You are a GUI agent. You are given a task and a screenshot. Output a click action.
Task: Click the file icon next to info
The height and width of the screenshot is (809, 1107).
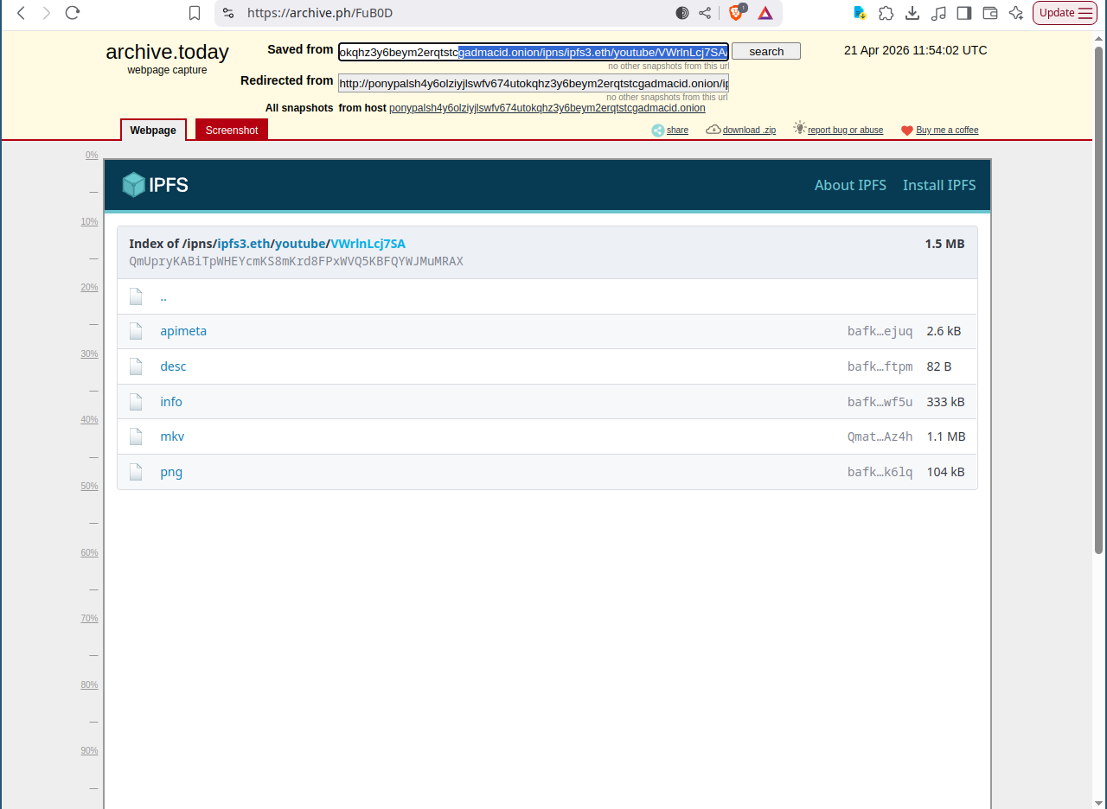pos(136,402)
